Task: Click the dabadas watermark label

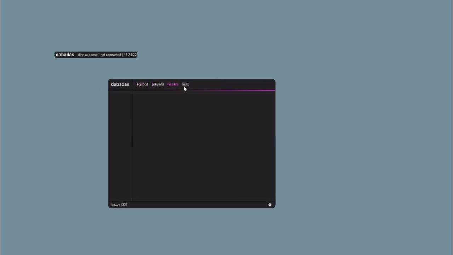Action: coord(65,55)
